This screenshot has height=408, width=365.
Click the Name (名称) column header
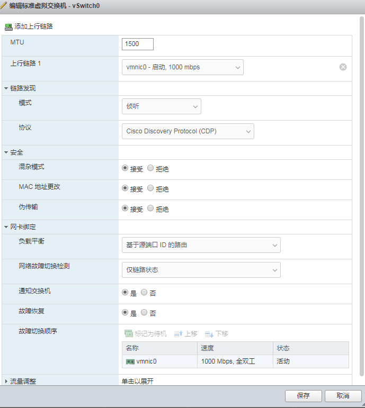[159, 348]
